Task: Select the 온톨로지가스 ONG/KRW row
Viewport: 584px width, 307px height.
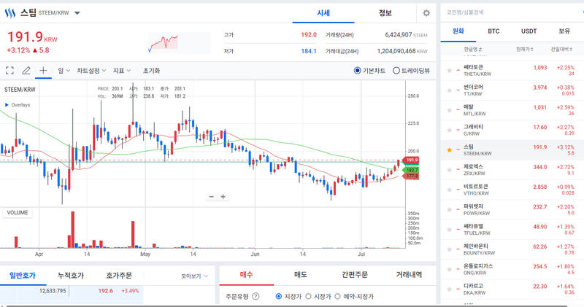Action: [x=512, y=269]
